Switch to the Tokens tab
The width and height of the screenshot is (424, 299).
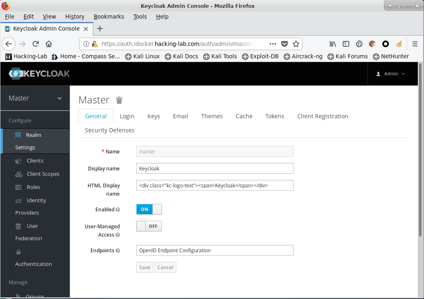(275, 116)
